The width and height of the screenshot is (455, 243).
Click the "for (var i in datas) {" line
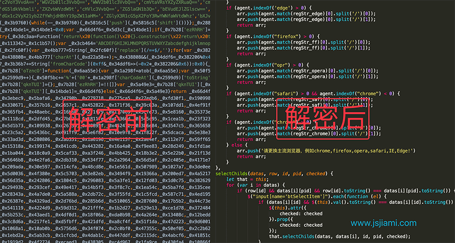coord(256,185)
